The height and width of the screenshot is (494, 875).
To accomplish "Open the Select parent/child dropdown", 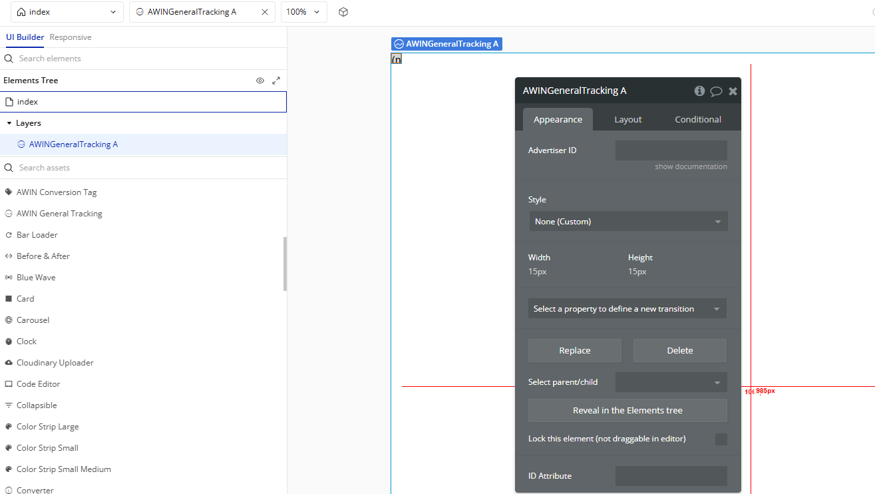I will click(x=671, y=382).
